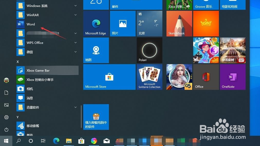
Task: Open the Office tile
Action: 206,77
